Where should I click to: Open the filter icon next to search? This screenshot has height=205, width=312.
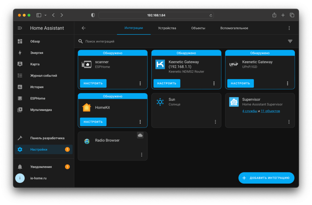tap(290, 41)
